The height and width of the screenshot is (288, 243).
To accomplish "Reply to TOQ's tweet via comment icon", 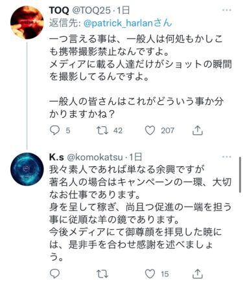I will coord(54,130).
